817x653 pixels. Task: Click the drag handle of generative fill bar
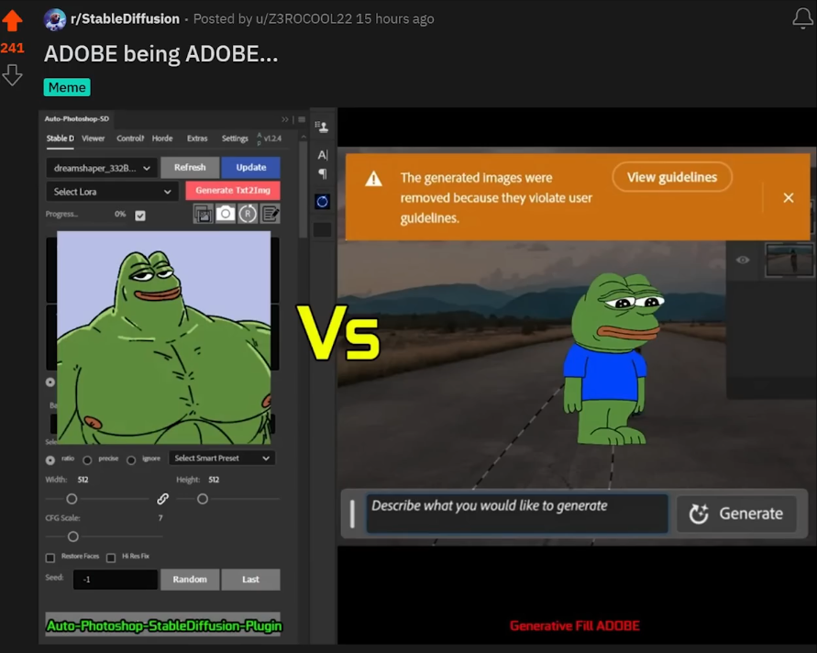[352, 514]
